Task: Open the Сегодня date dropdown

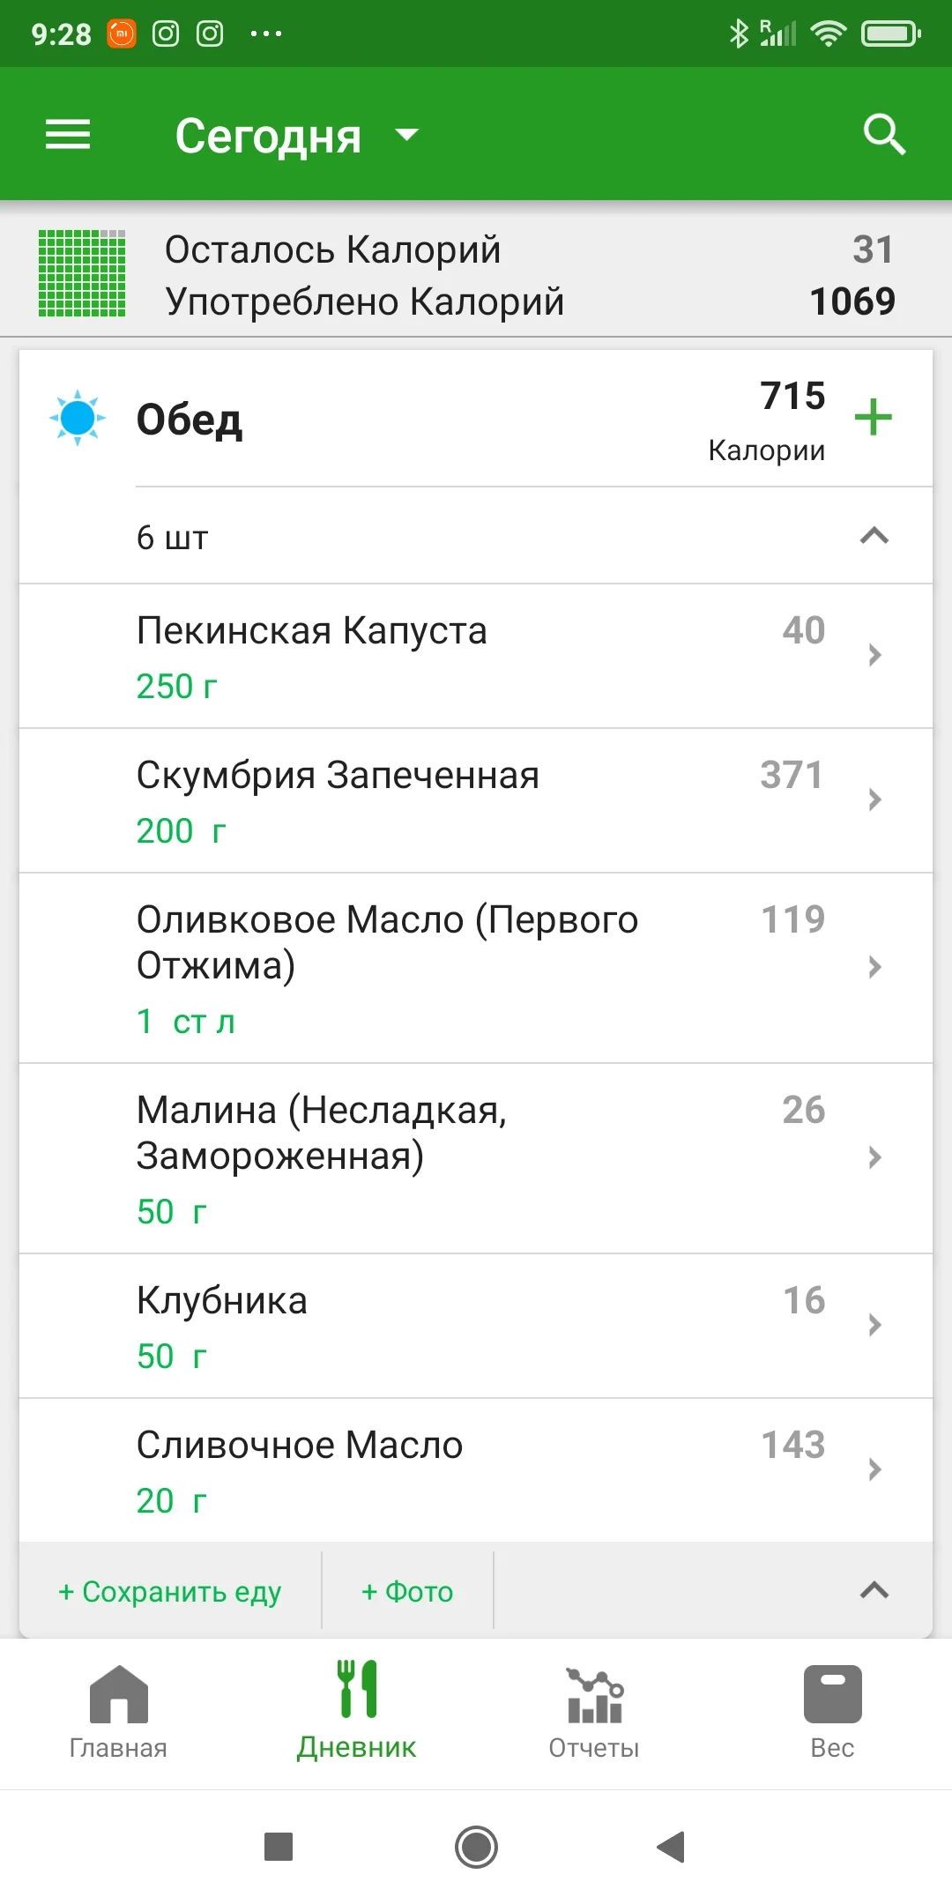Action: [x=296, y=137]
